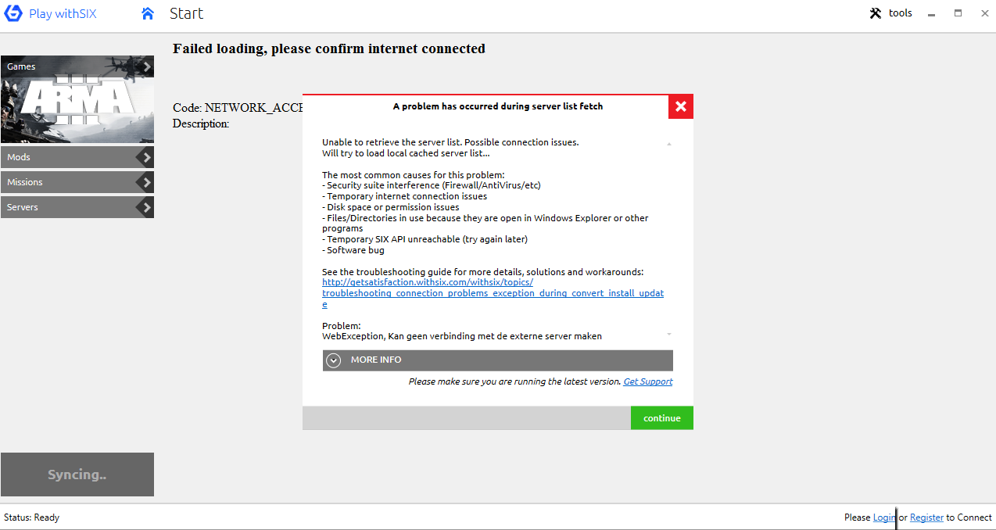Expand the Games arrow chevron
996x530 pixels.
tap(147, 66)
